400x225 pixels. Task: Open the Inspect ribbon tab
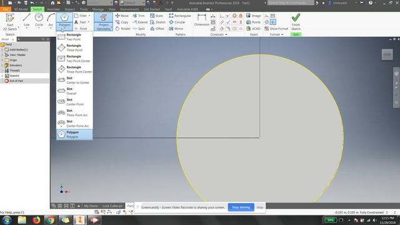pyautogui.click(x=69, y=9)
